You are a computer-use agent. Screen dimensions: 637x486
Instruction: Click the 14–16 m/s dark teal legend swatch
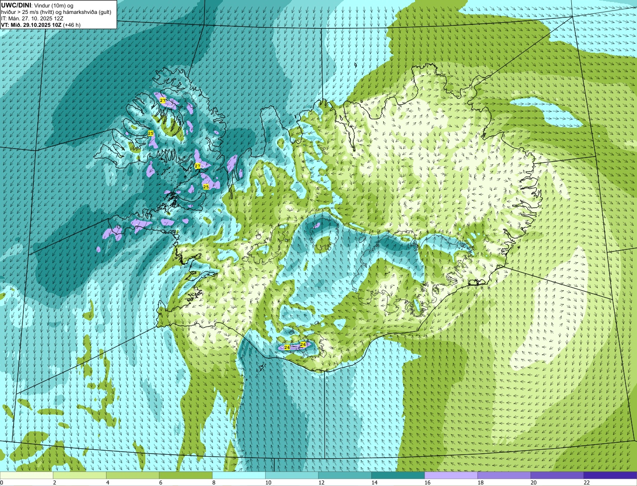(398, 475)
